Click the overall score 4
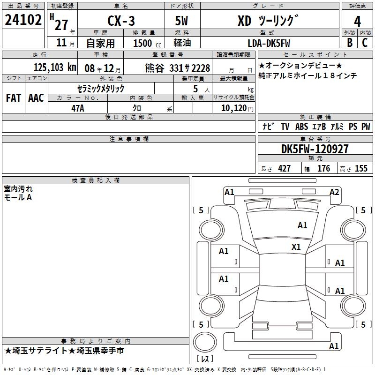The height and width of the screenshot is (375, 375). (x=357, y=22)
